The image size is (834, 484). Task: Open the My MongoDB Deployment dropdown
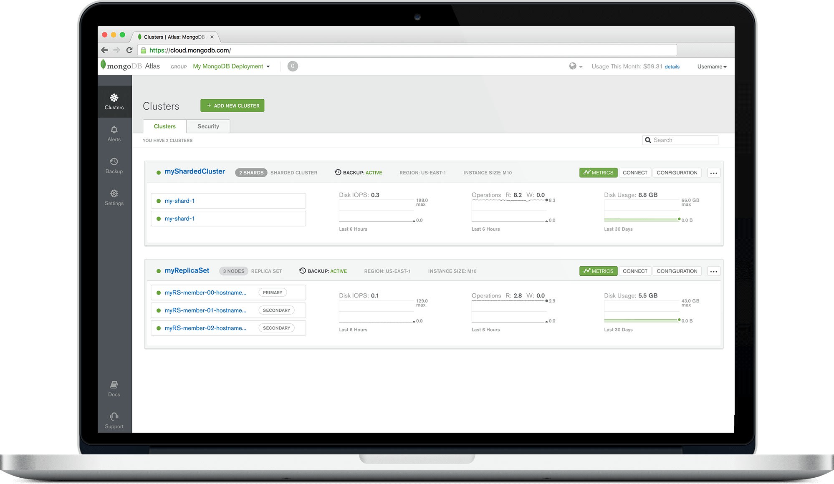pyautogui.click(x=231, y=66)
